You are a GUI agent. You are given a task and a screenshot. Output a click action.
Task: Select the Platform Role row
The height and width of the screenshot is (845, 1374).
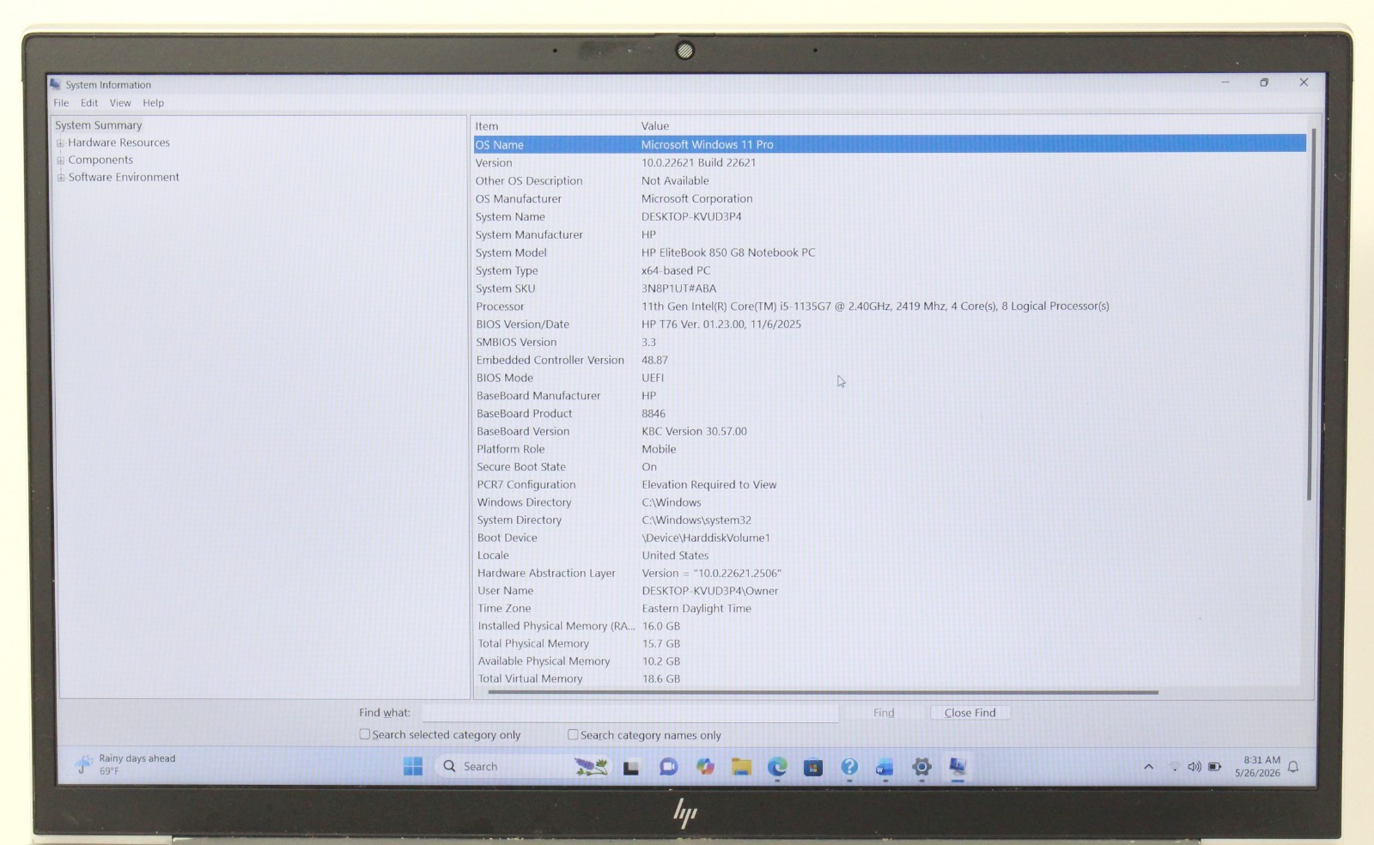(890, 449)
